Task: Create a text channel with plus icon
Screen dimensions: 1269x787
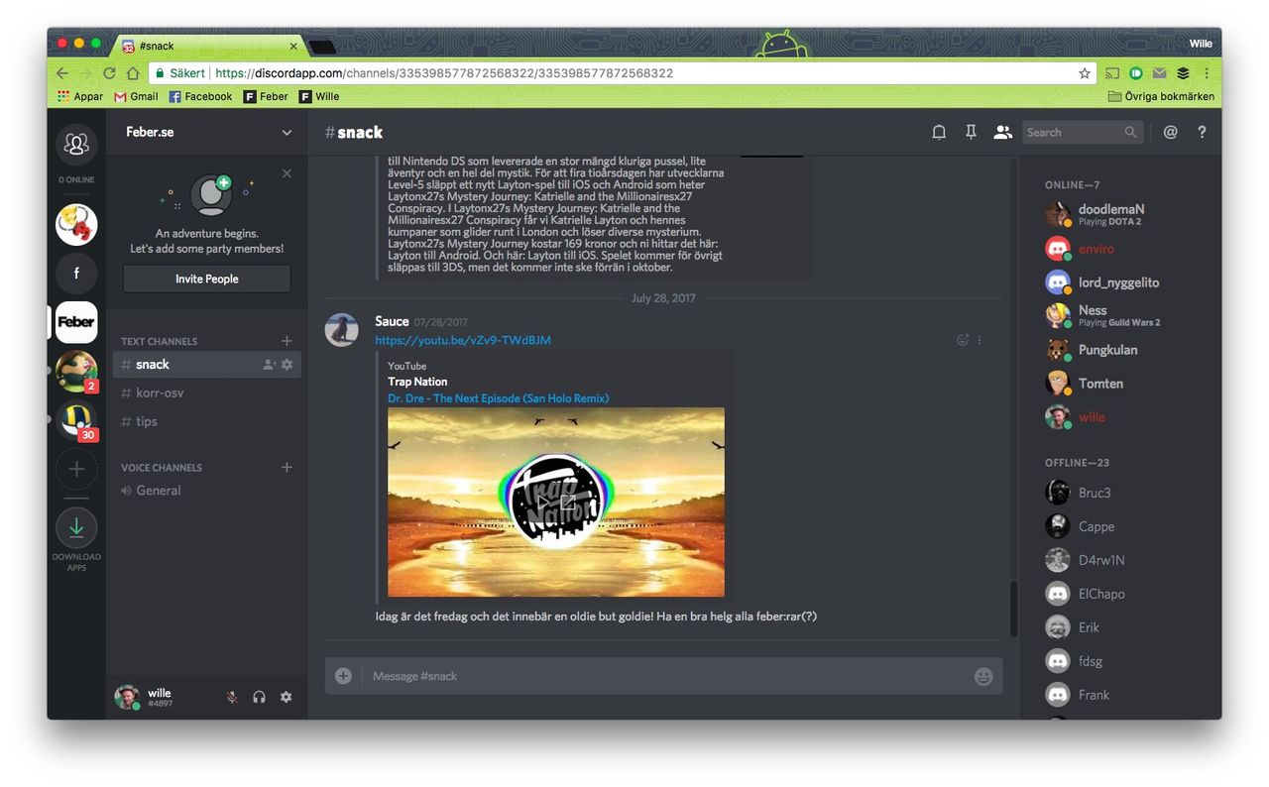Action: [x=287, y=341]
